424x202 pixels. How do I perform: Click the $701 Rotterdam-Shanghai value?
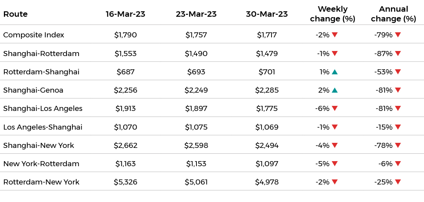click(x=267, y=72)
